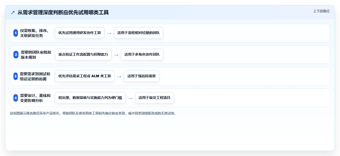Click the text 需要需求到测试和验证证据的追溯
This screenshot has height=156, width=340.
click(35, 76)
